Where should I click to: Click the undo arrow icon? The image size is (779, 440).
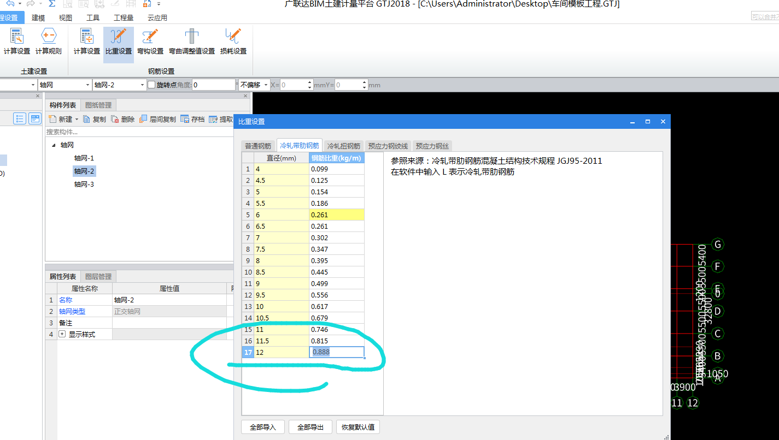click(10, 3)
